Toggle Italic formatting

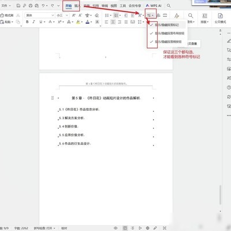point(33,22)
